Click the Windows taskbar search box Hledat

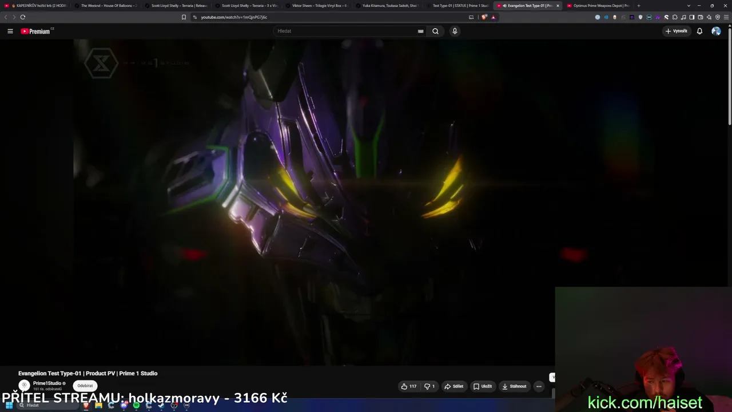point(47,406)
